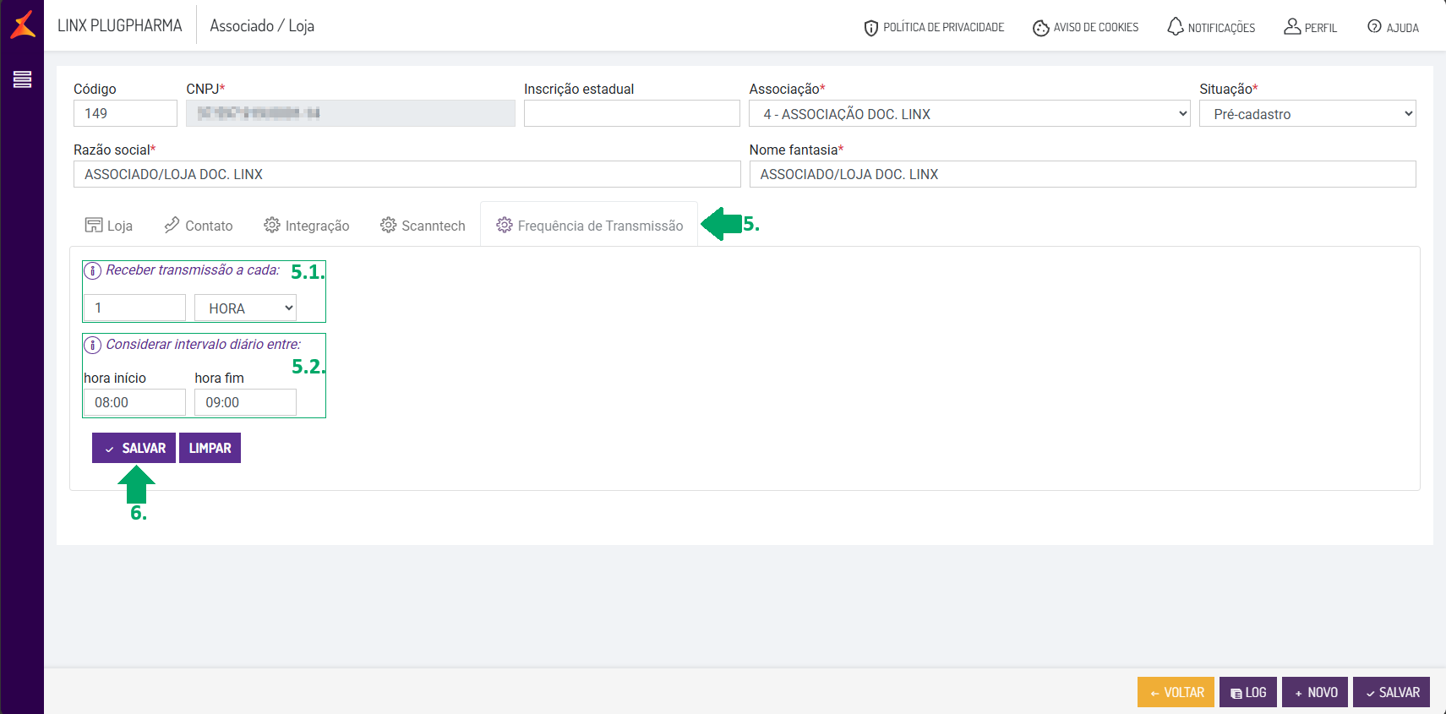Click the hora início time field
This screenshot has height=714, width=1446.
[x=134, y=402]
